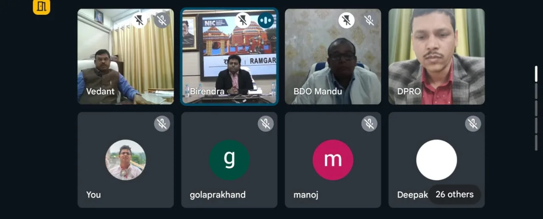Muted mic icon on Vedant's tile
The width and height of the screenshot is (543, 219).
click(162, 20)
